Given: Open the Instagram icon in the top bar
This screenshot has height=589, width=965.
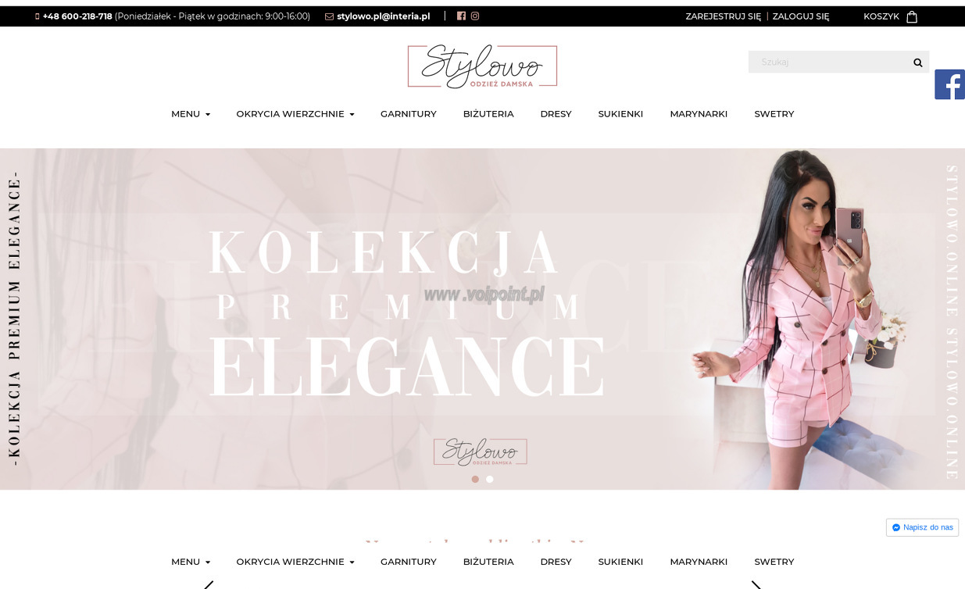Looking at the screenshot, I should pos(475,16).
